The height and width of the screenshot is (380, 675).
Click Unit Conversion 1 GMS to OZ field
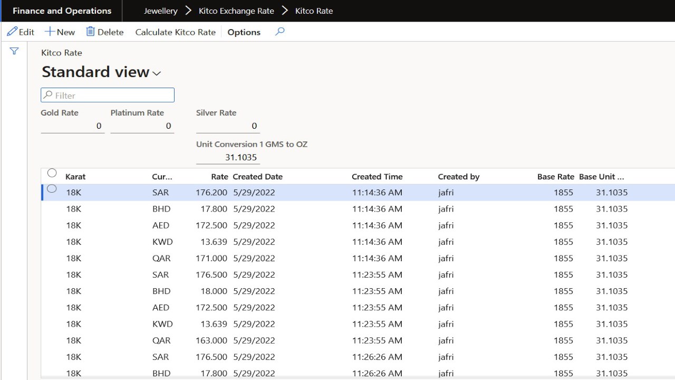coord(228,157)
